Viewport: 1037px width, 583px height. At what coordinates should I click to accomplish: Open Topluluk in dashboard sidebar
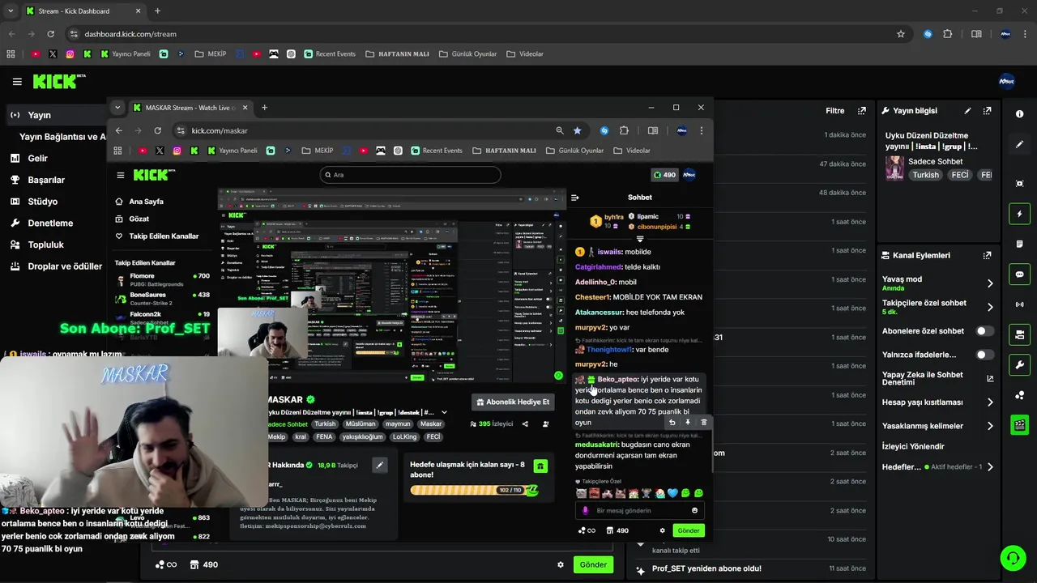pos(45,245)
